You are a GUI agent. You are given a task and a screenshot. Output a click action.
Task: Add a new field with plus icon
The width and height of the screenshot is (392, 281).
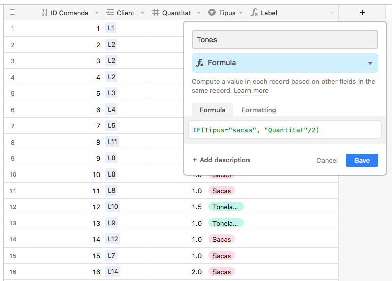362,12
